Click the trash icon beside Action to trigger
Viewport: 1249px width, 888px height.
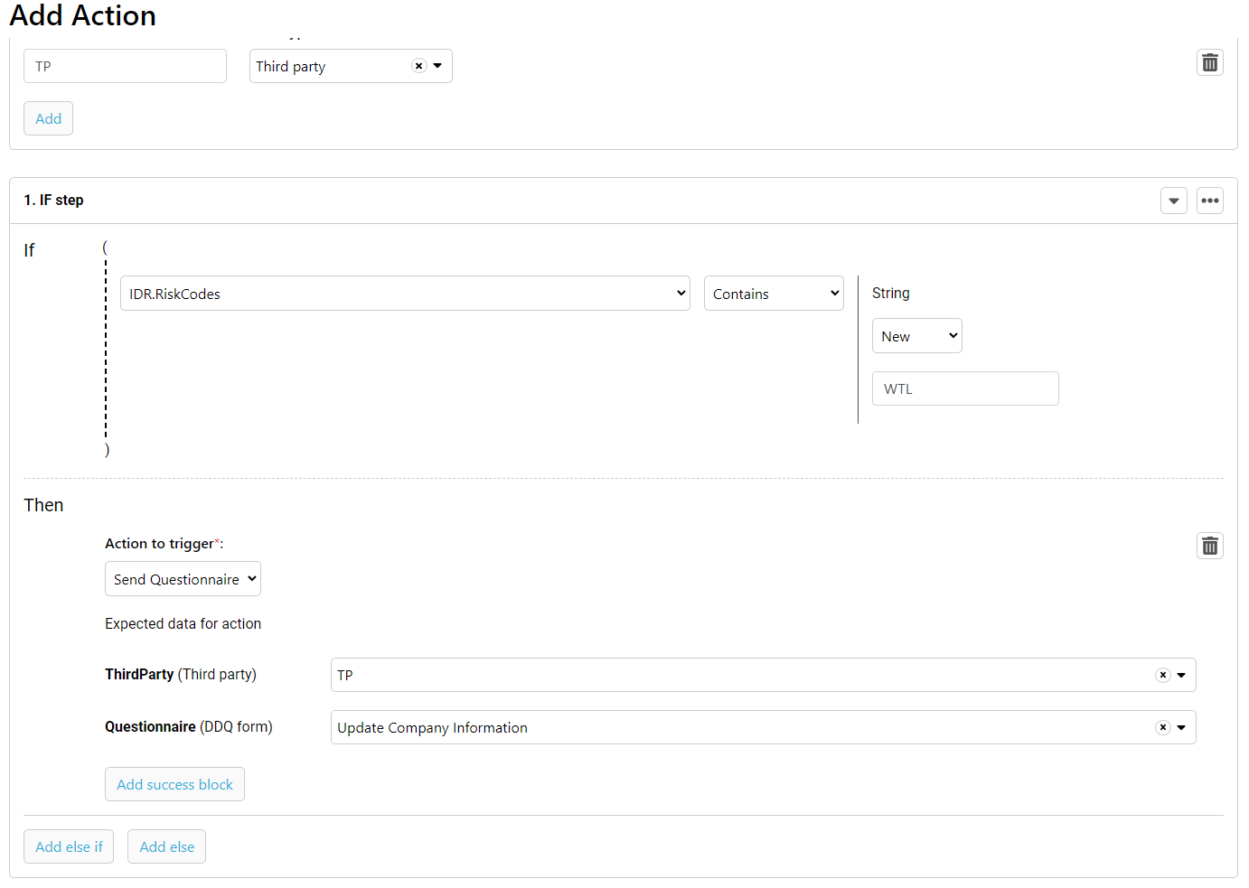[1209, 545]
